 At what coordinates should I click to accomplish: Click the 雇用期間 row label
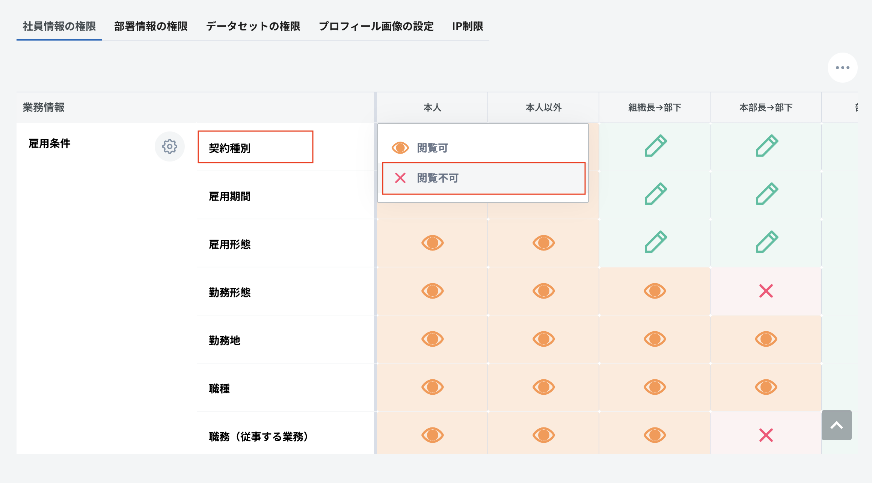click(229, 196)
